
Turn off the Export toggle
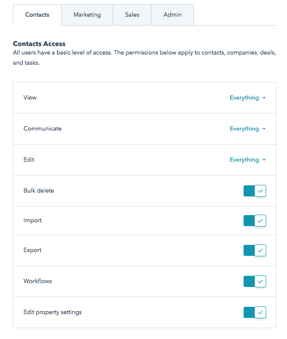coord(255,251)
